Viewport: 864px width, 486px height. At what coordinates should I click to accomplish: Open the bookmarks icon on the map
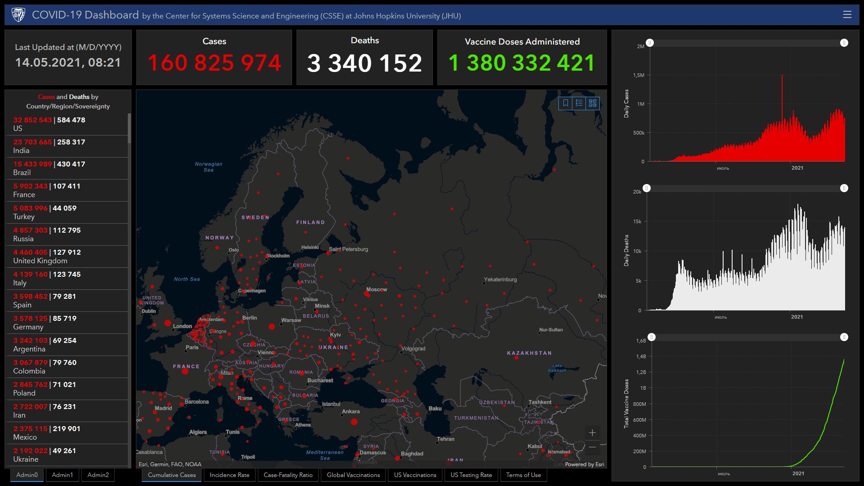[566, 103]
